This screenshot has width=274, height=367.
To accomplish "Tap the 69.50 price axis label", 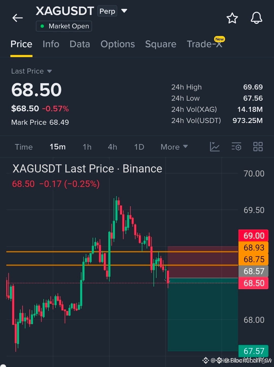I will [254, 210].
